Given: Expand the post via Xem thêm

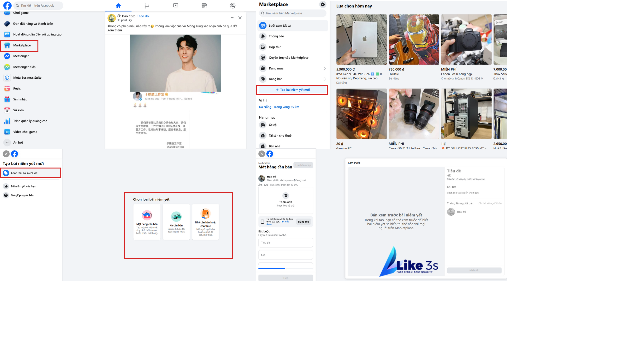Looking at the screenshot, I should 115,30.
